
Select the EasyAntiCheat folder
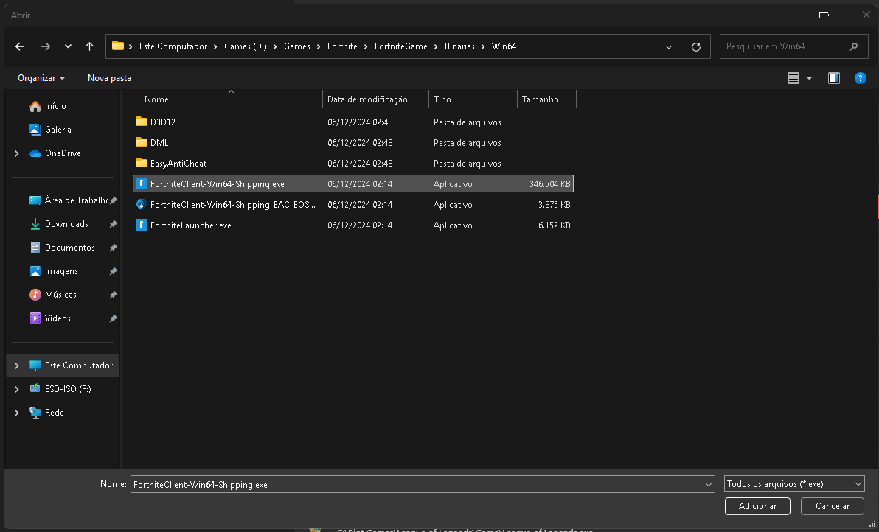pyautogui.click(x=353, y=164)
